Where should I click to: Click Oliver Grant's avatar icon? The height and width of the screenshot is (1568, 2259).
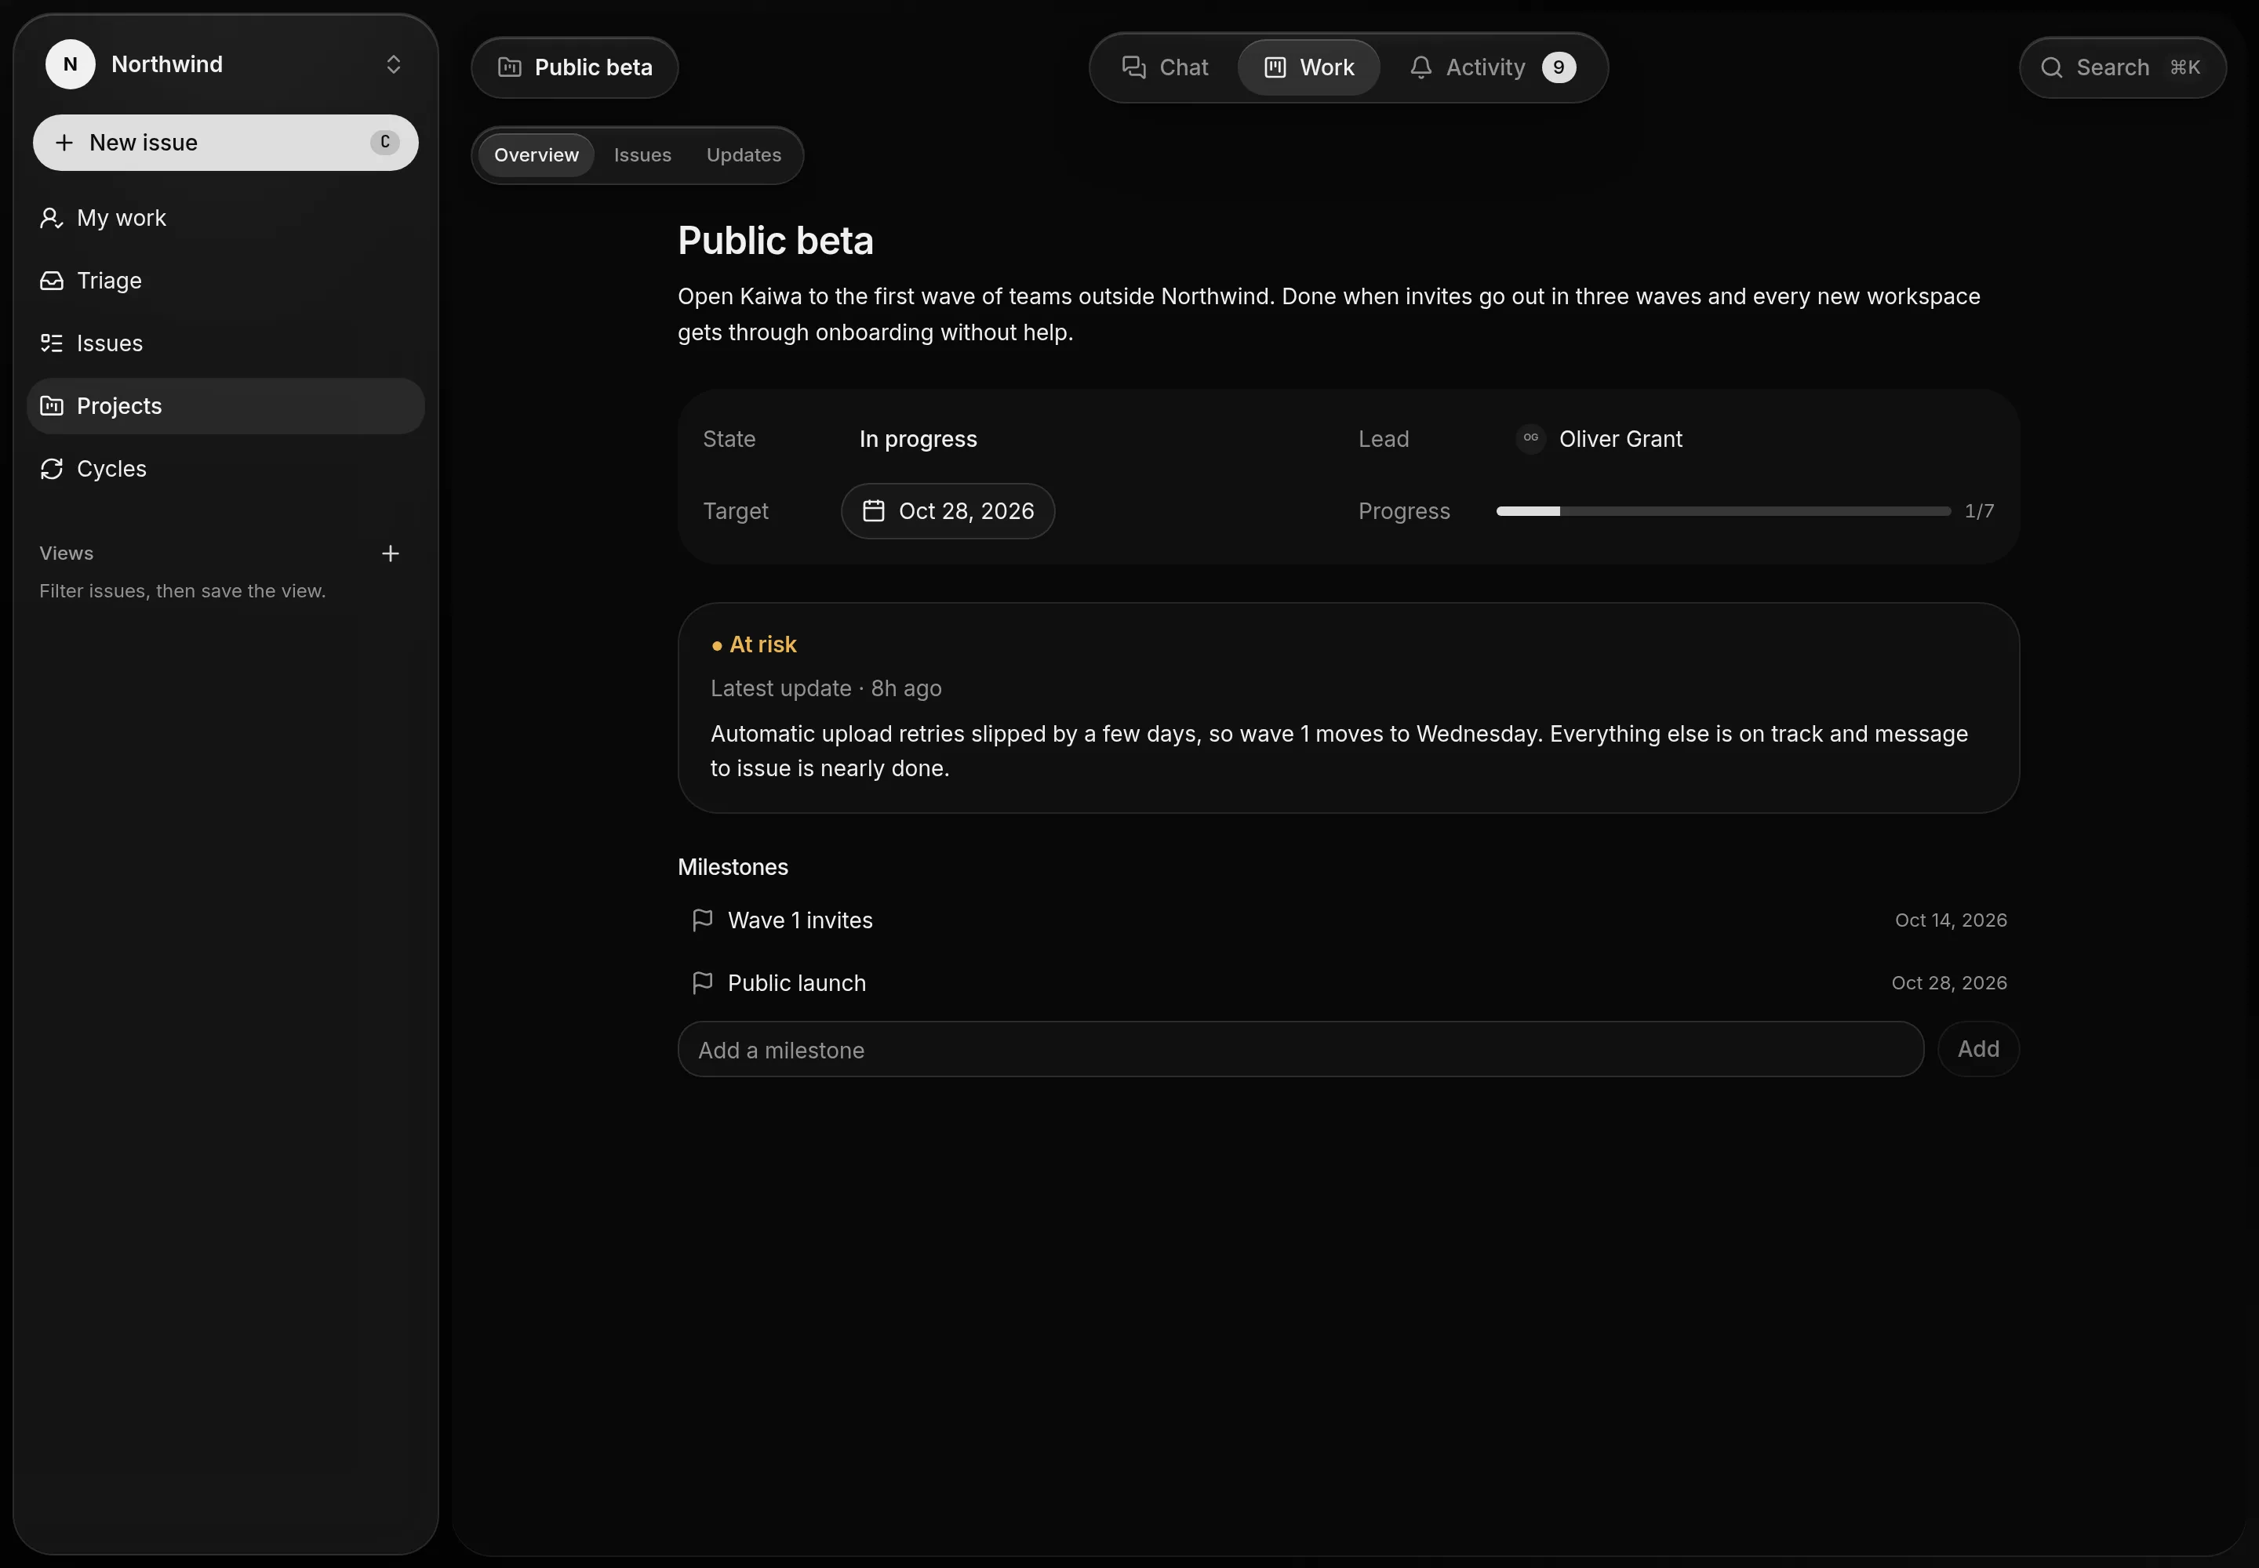pyautogui.click(x=1530, y=439)
